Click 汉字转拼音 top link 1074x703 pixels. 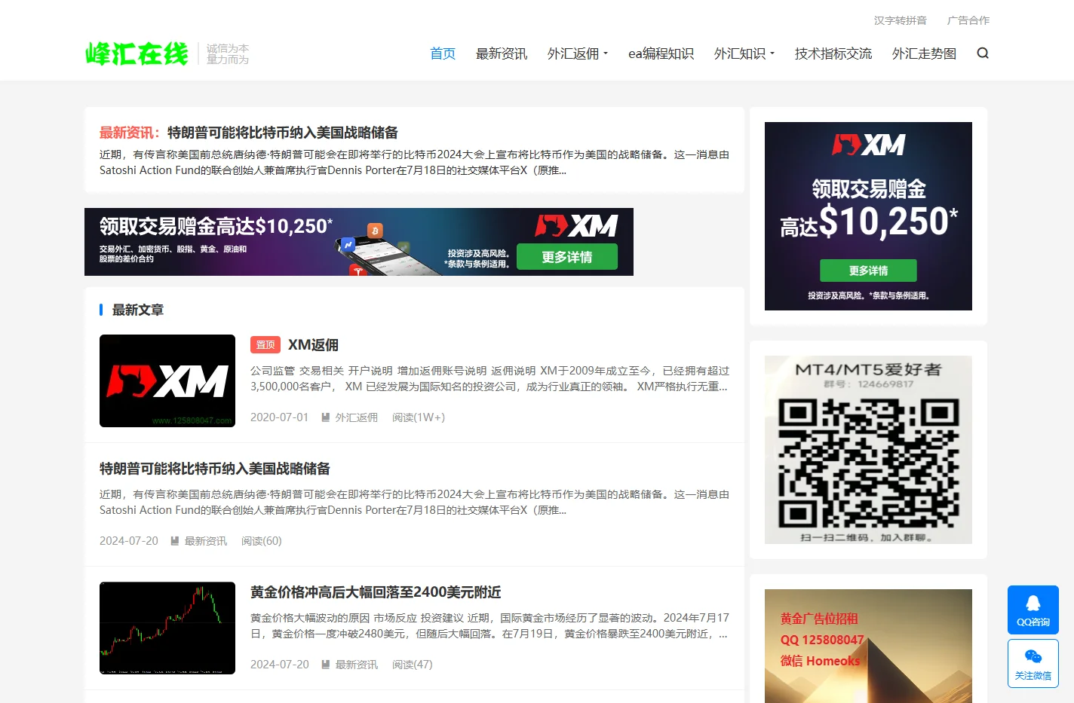click(x=900, y=20)
